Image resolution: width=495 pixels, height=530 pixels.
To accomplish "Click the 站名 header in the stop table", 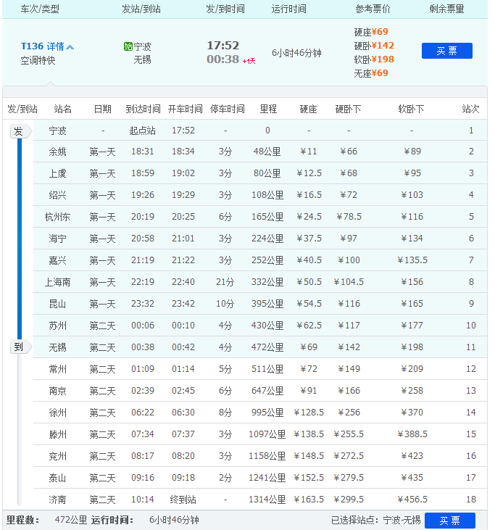I will [63, 109].
